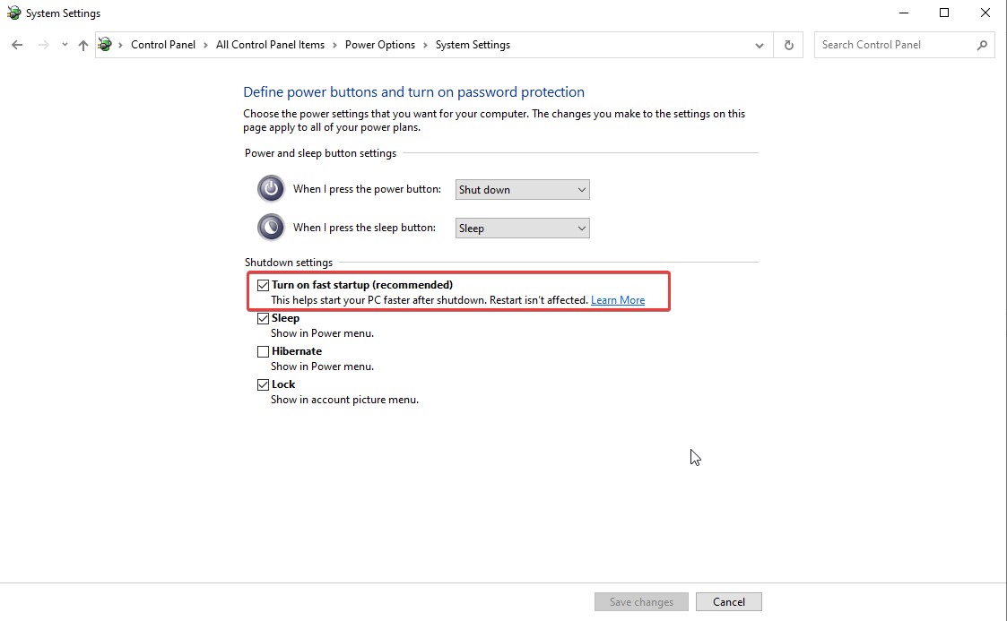Click the Control Panel icon in address bar
This screenshot has width=1007, height=621.
(x=105, y=44)
